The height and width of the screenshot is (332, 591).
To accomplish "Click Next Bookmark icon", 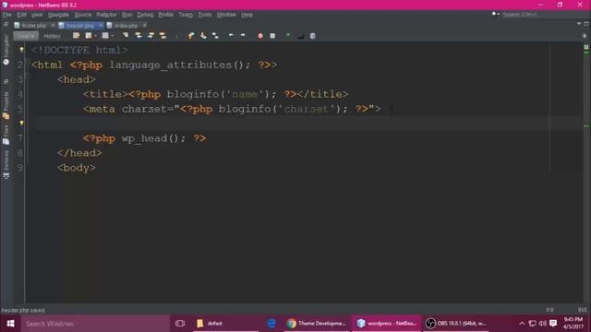I will click(x=203, y=35).
